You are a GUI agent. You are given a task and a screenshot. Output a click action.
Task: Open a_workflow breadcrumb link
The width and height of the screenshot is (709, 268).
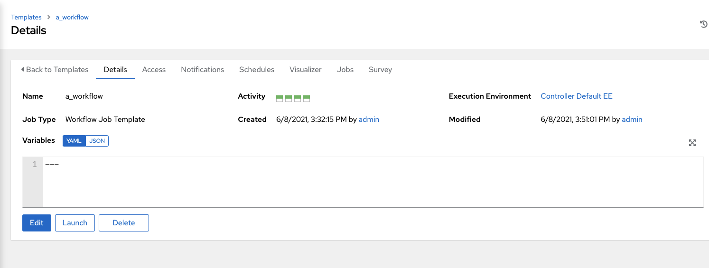(x=72, y=17)
